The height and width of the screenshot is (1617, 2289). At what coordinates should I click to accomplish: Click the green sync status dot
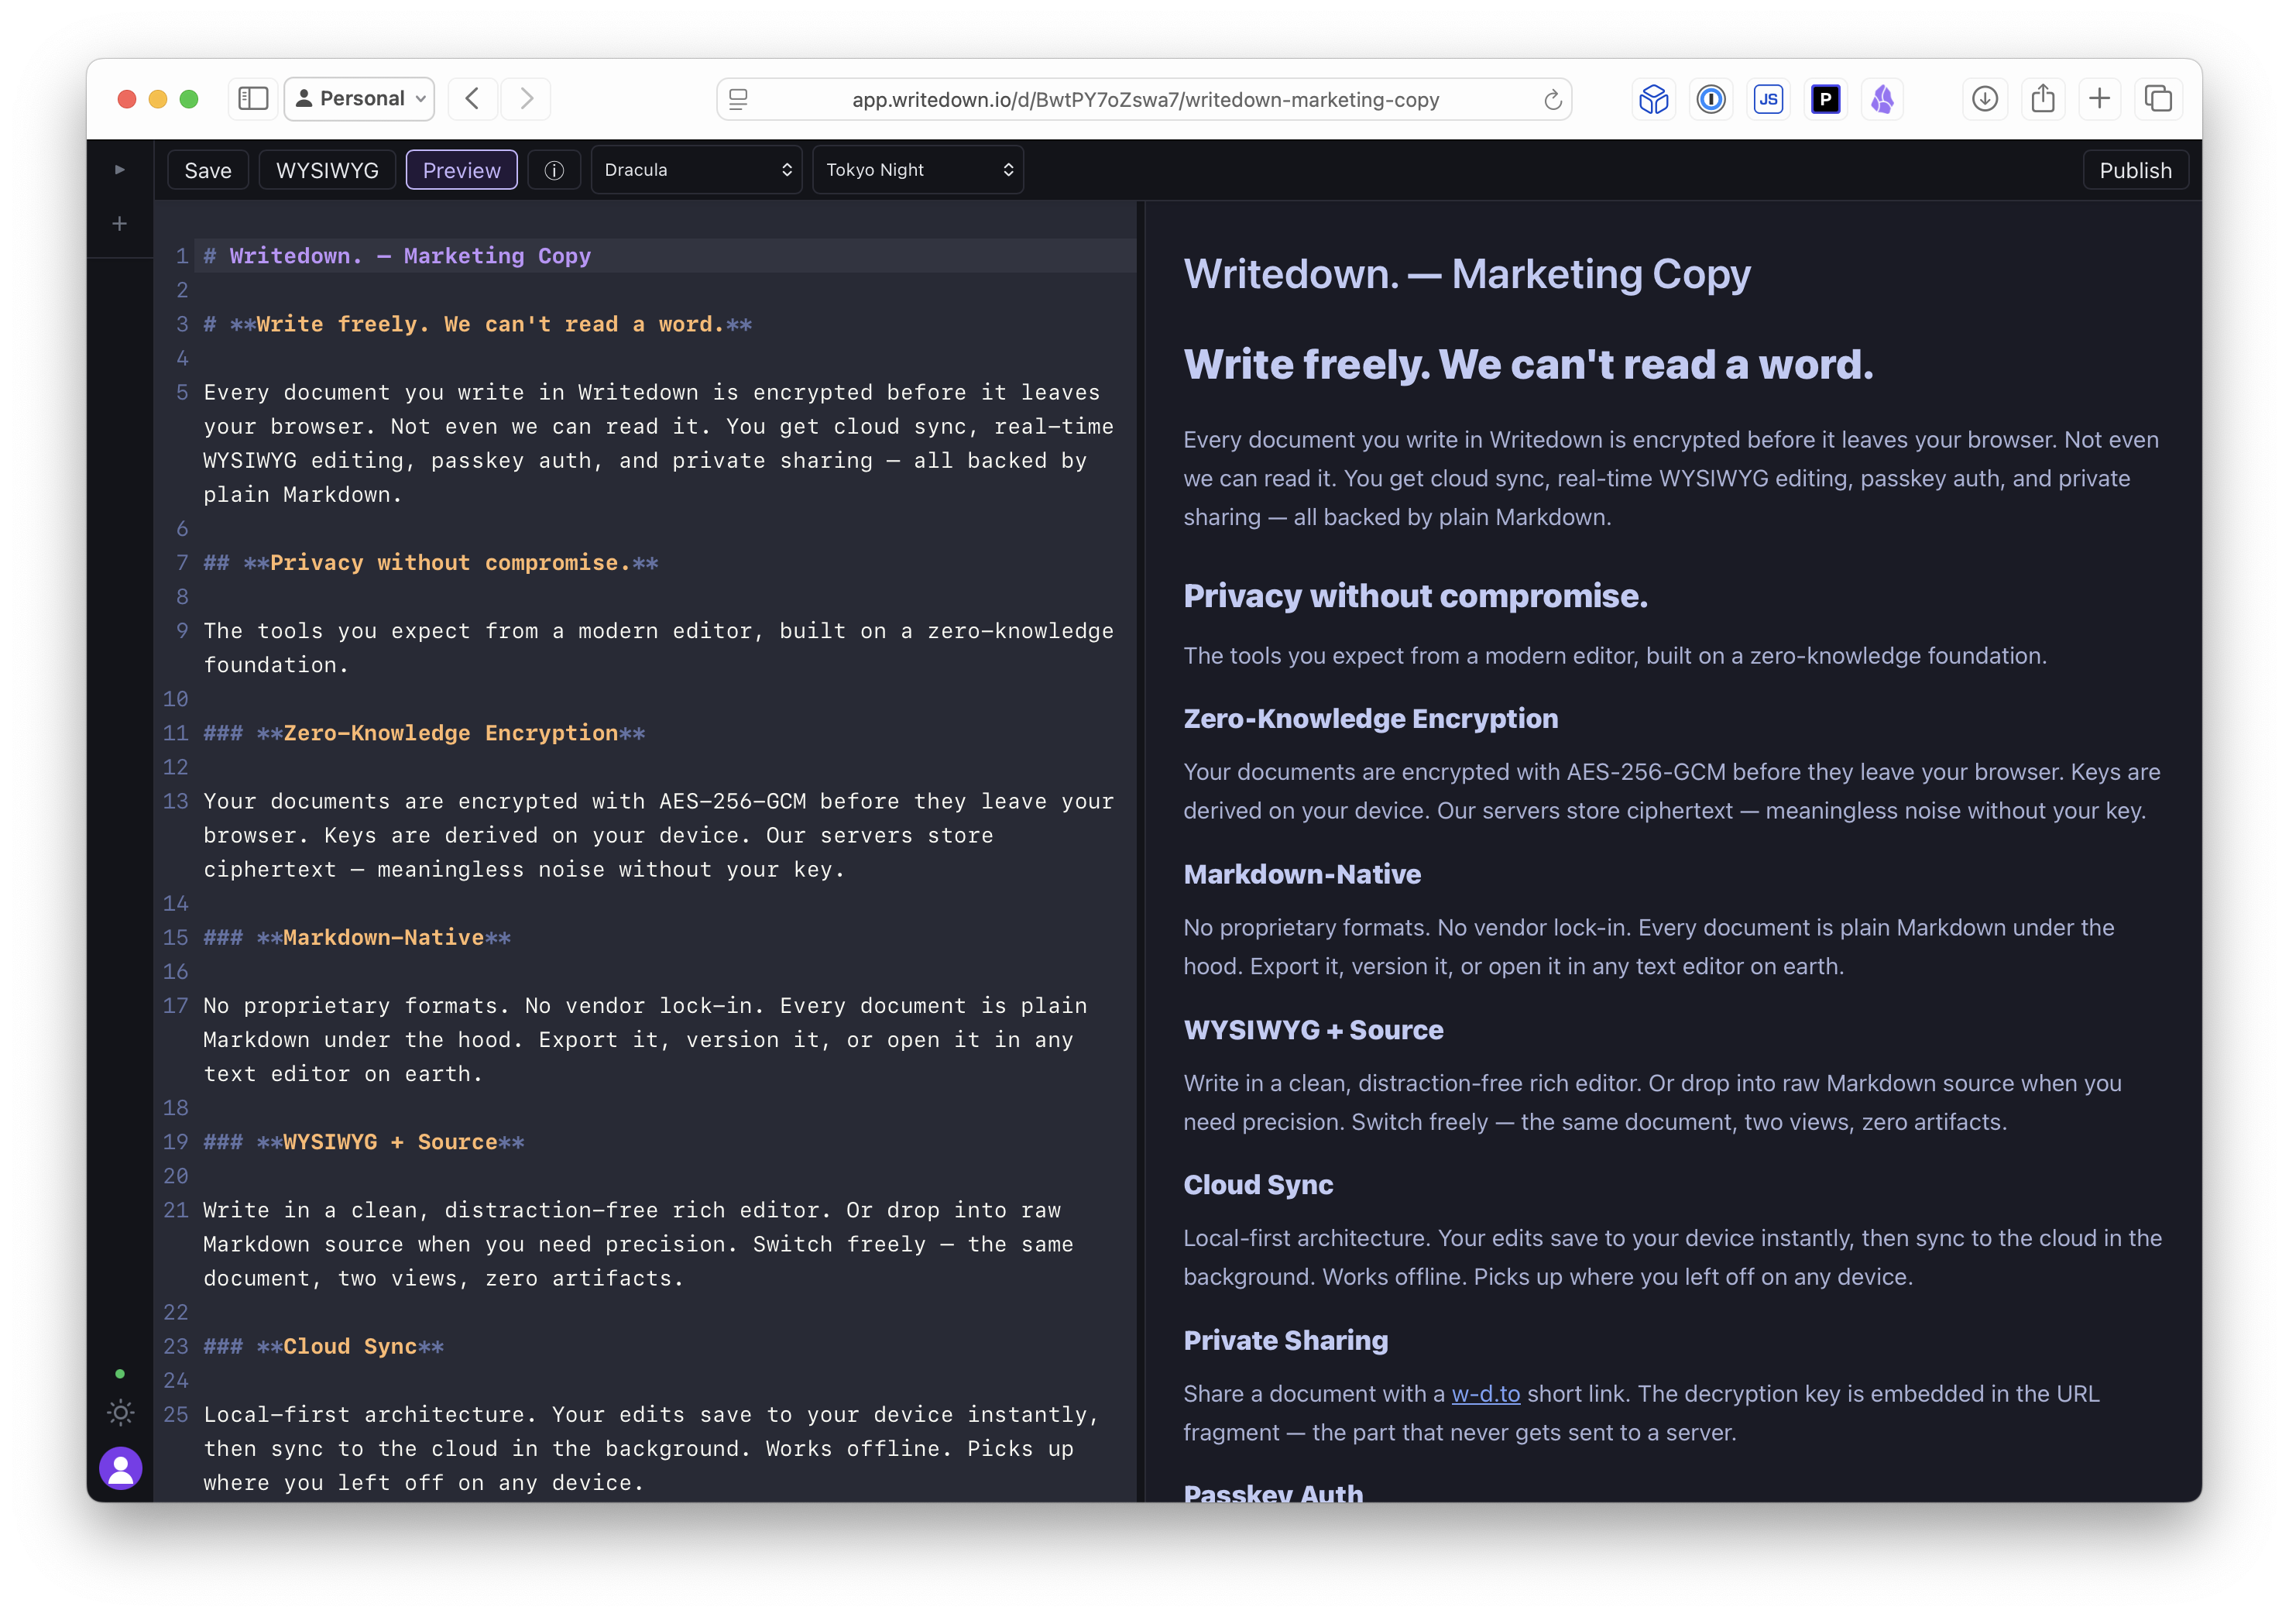119,1375
